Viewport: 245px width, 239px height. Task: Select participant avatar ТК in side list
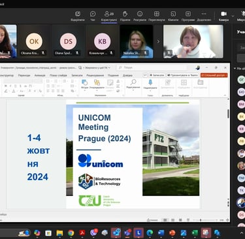pos(241,191)
